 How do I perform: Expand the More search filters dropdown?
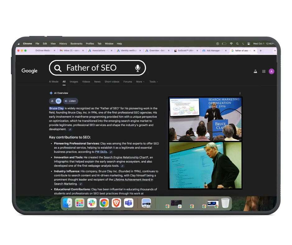coord(140,82)
